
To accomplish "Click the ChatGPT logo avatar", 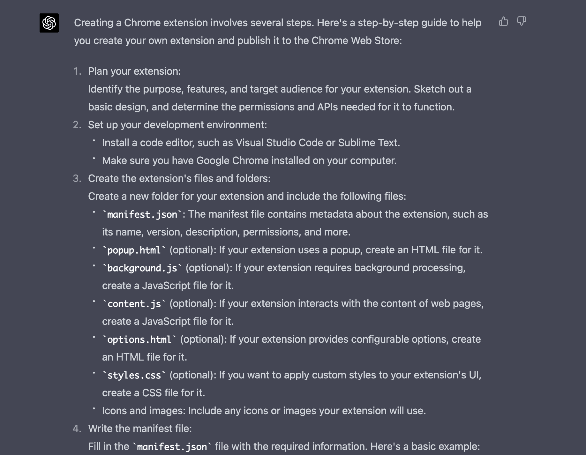I will click(49, 23).
